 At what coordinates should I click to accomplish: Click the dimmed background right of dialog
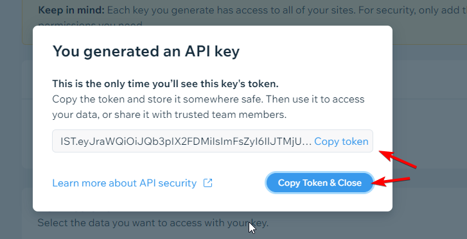click(430, 119)
